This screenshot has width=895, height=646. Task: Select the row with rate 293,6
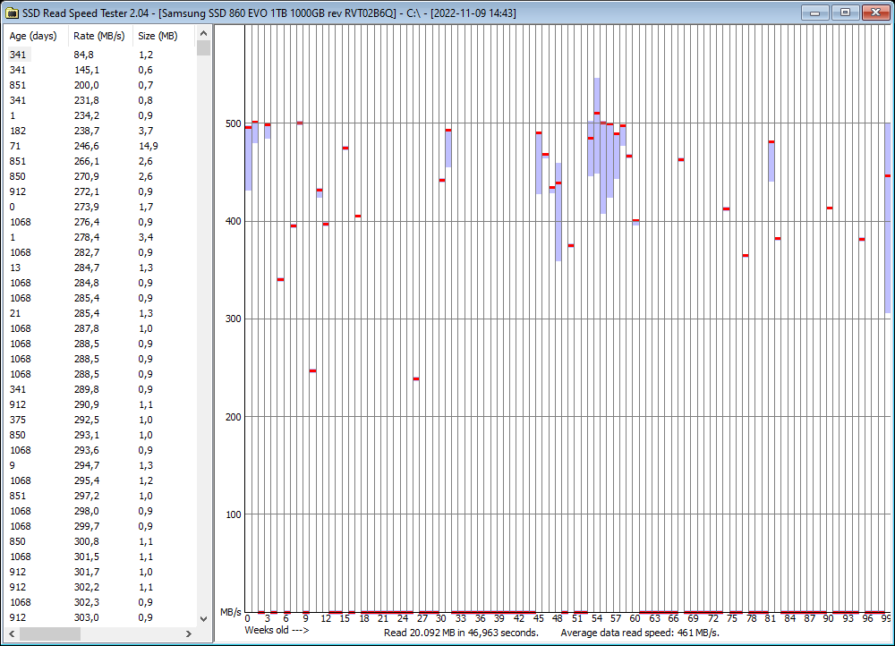(100, 450)
